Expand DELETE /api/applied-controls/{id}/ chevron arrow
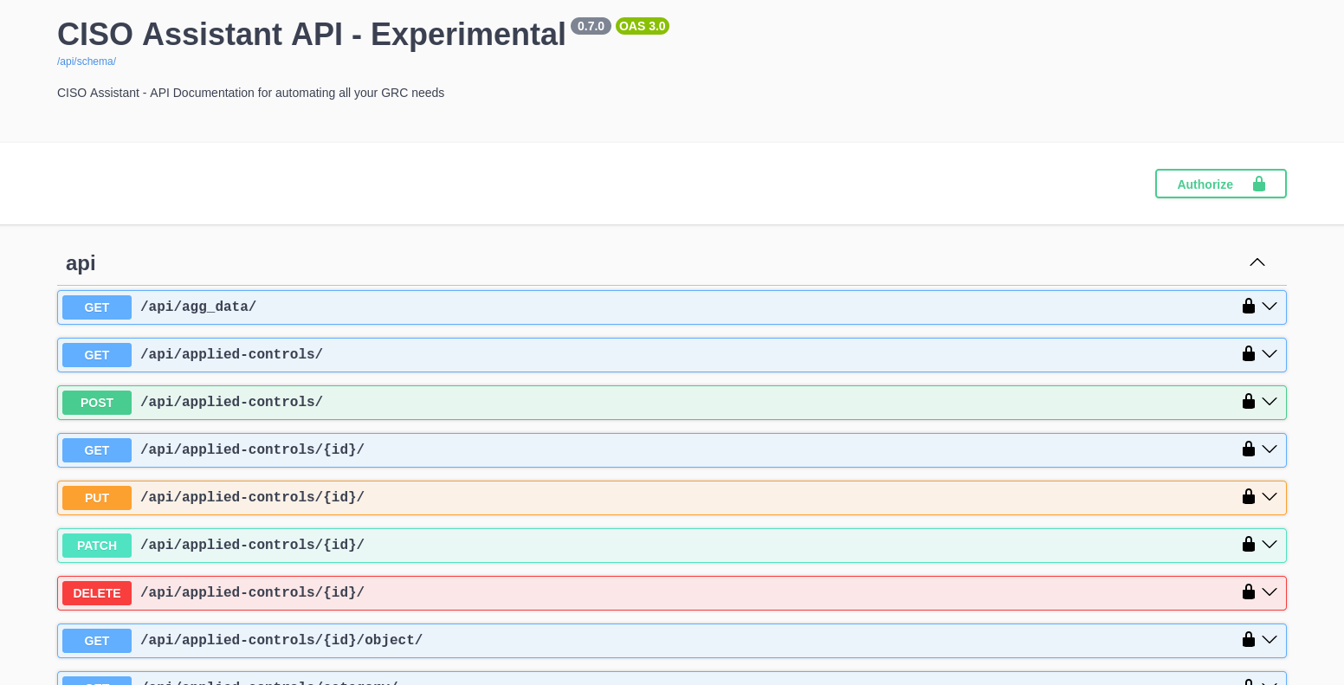 tap(1270, 592)
